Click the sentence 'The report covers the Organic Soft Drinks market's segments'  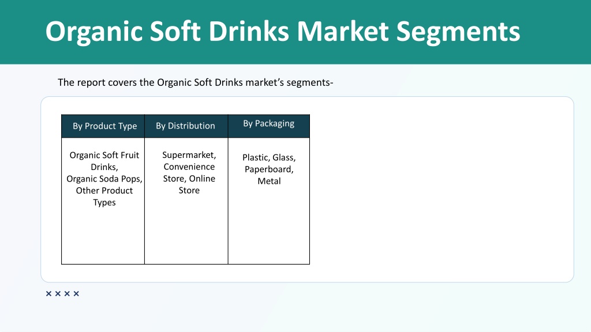pos(195,82)
